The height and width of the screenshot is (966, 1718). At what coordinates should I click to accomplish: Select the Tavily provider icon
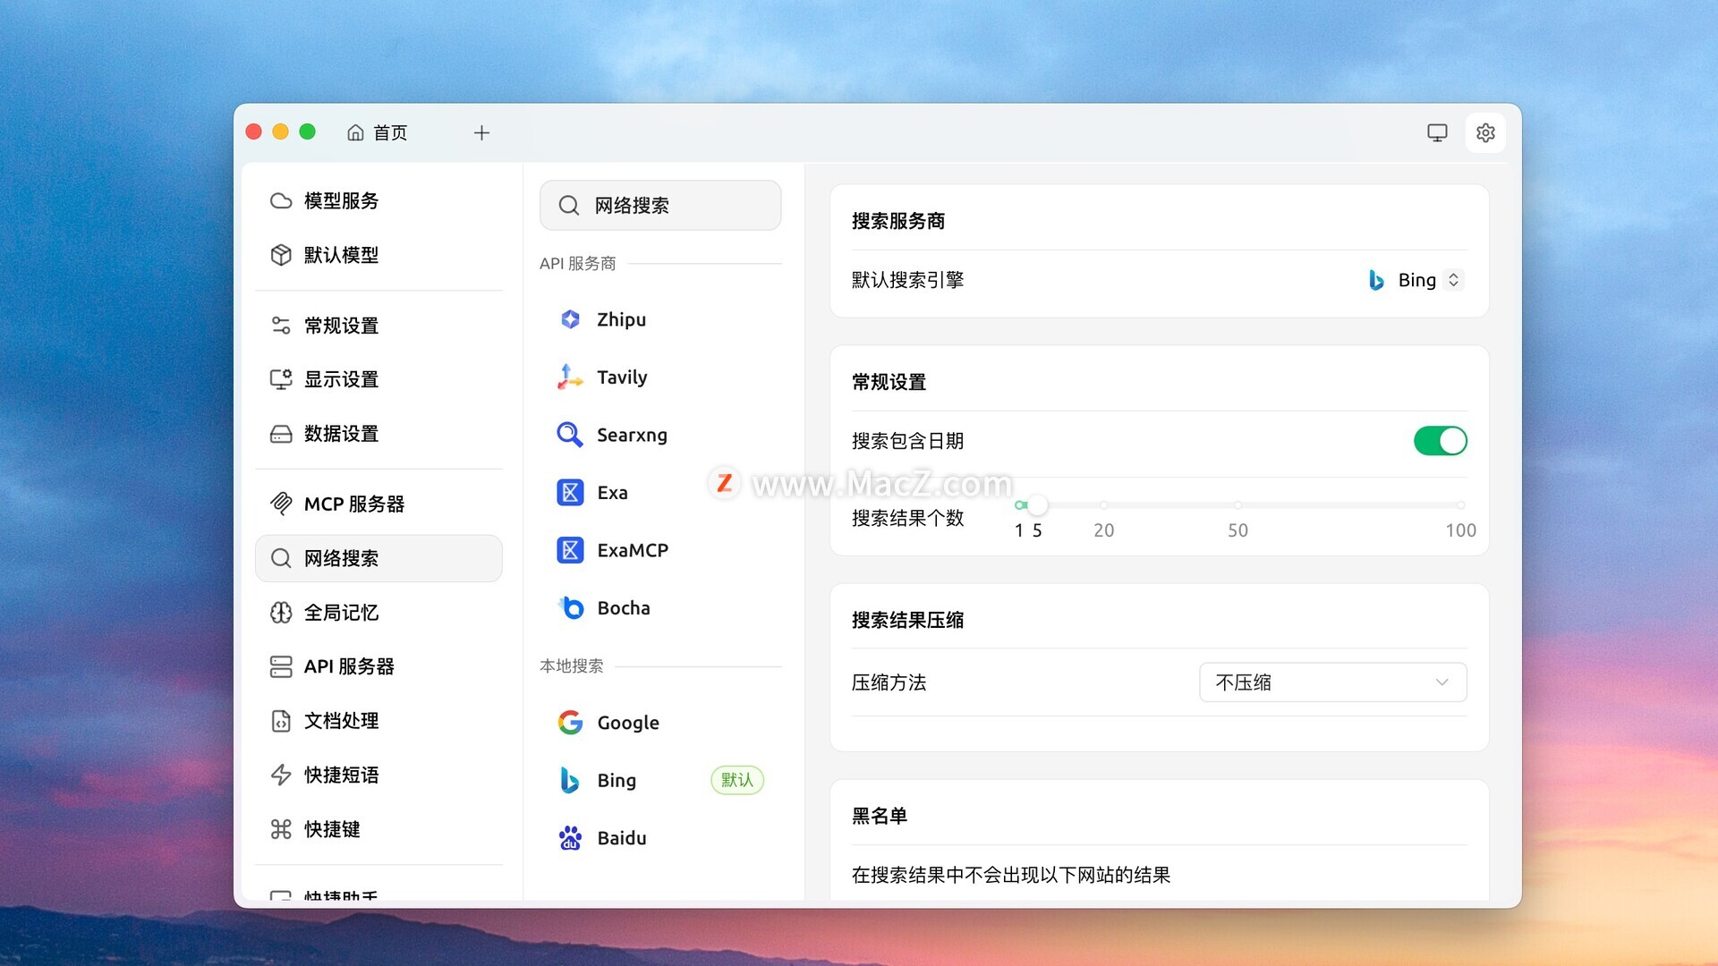pyautogui.click(x=570, y=377)
